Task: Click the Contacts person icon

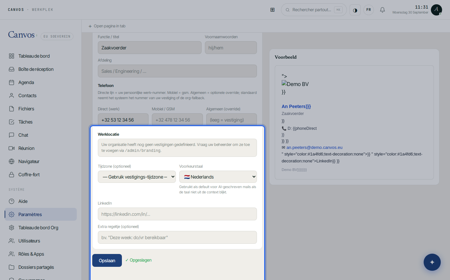Action: (12, 96)
